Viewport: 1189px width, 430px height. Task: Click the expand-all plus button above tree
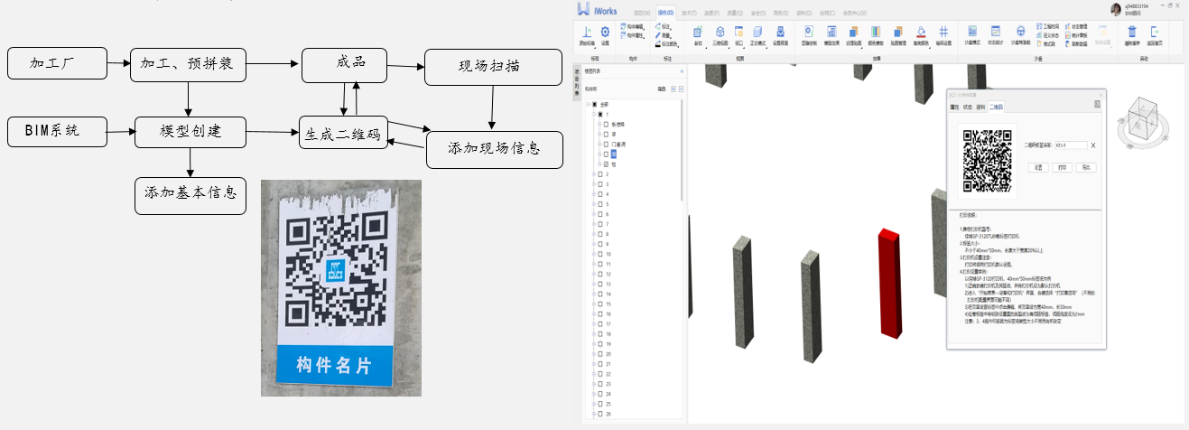pos(673,89)
